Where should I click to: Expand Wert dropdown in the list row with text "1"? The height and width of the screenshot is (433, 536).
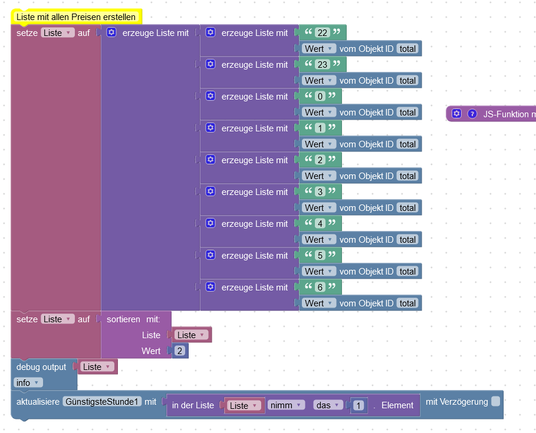318,144
